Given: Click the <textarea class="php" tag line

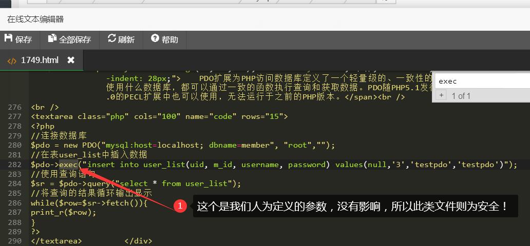Looking at the screenshot, I should [159, 117].
